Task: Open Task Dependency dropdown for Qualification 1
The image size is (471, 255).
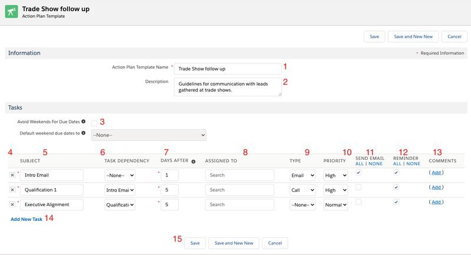Action: click(120, 190)
